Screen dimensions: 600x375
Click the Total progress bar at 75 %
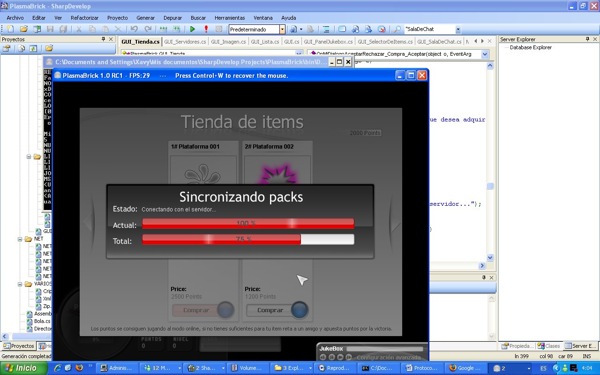pyautogui.click(x=248, y=239)
